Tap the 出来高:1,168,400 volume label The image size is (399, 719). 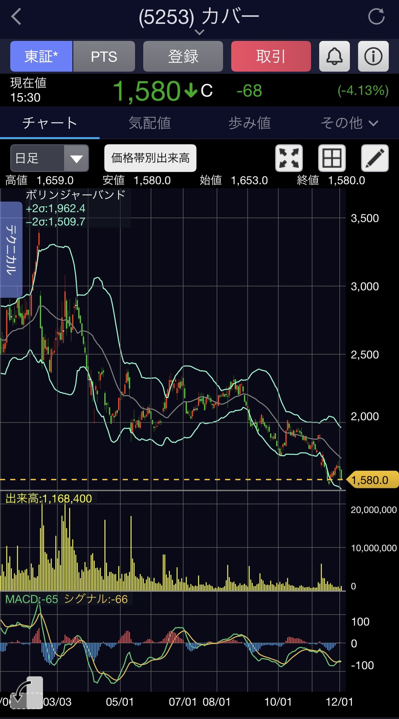[49, 499]
